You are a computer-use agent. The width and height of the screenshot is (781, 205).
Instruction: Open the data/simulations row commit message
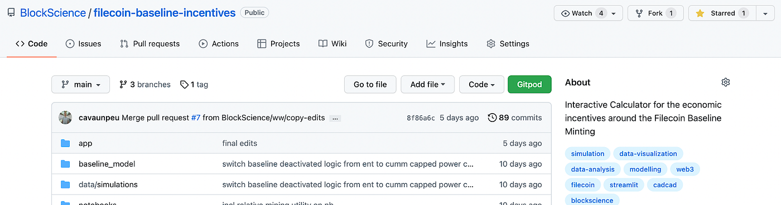(x=348, y=184)
